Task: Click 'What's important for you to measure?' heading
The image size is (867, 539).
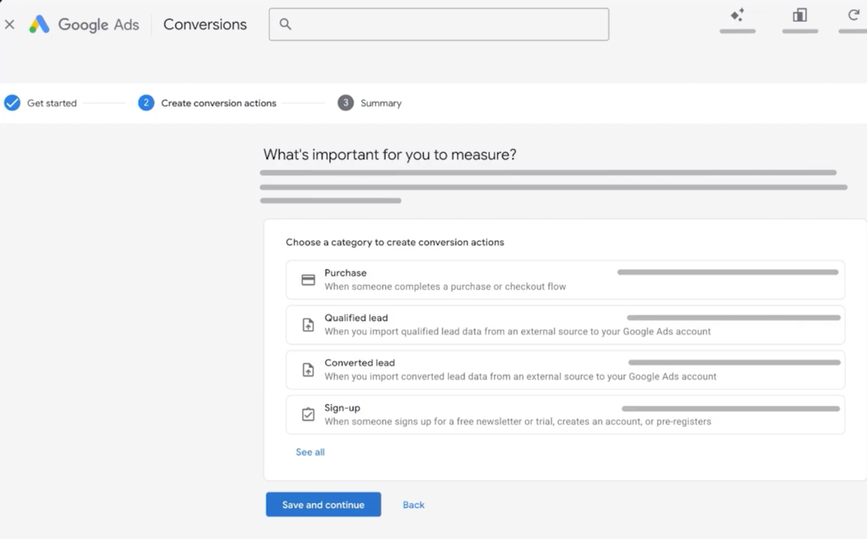Action: [x=390, y=155]
